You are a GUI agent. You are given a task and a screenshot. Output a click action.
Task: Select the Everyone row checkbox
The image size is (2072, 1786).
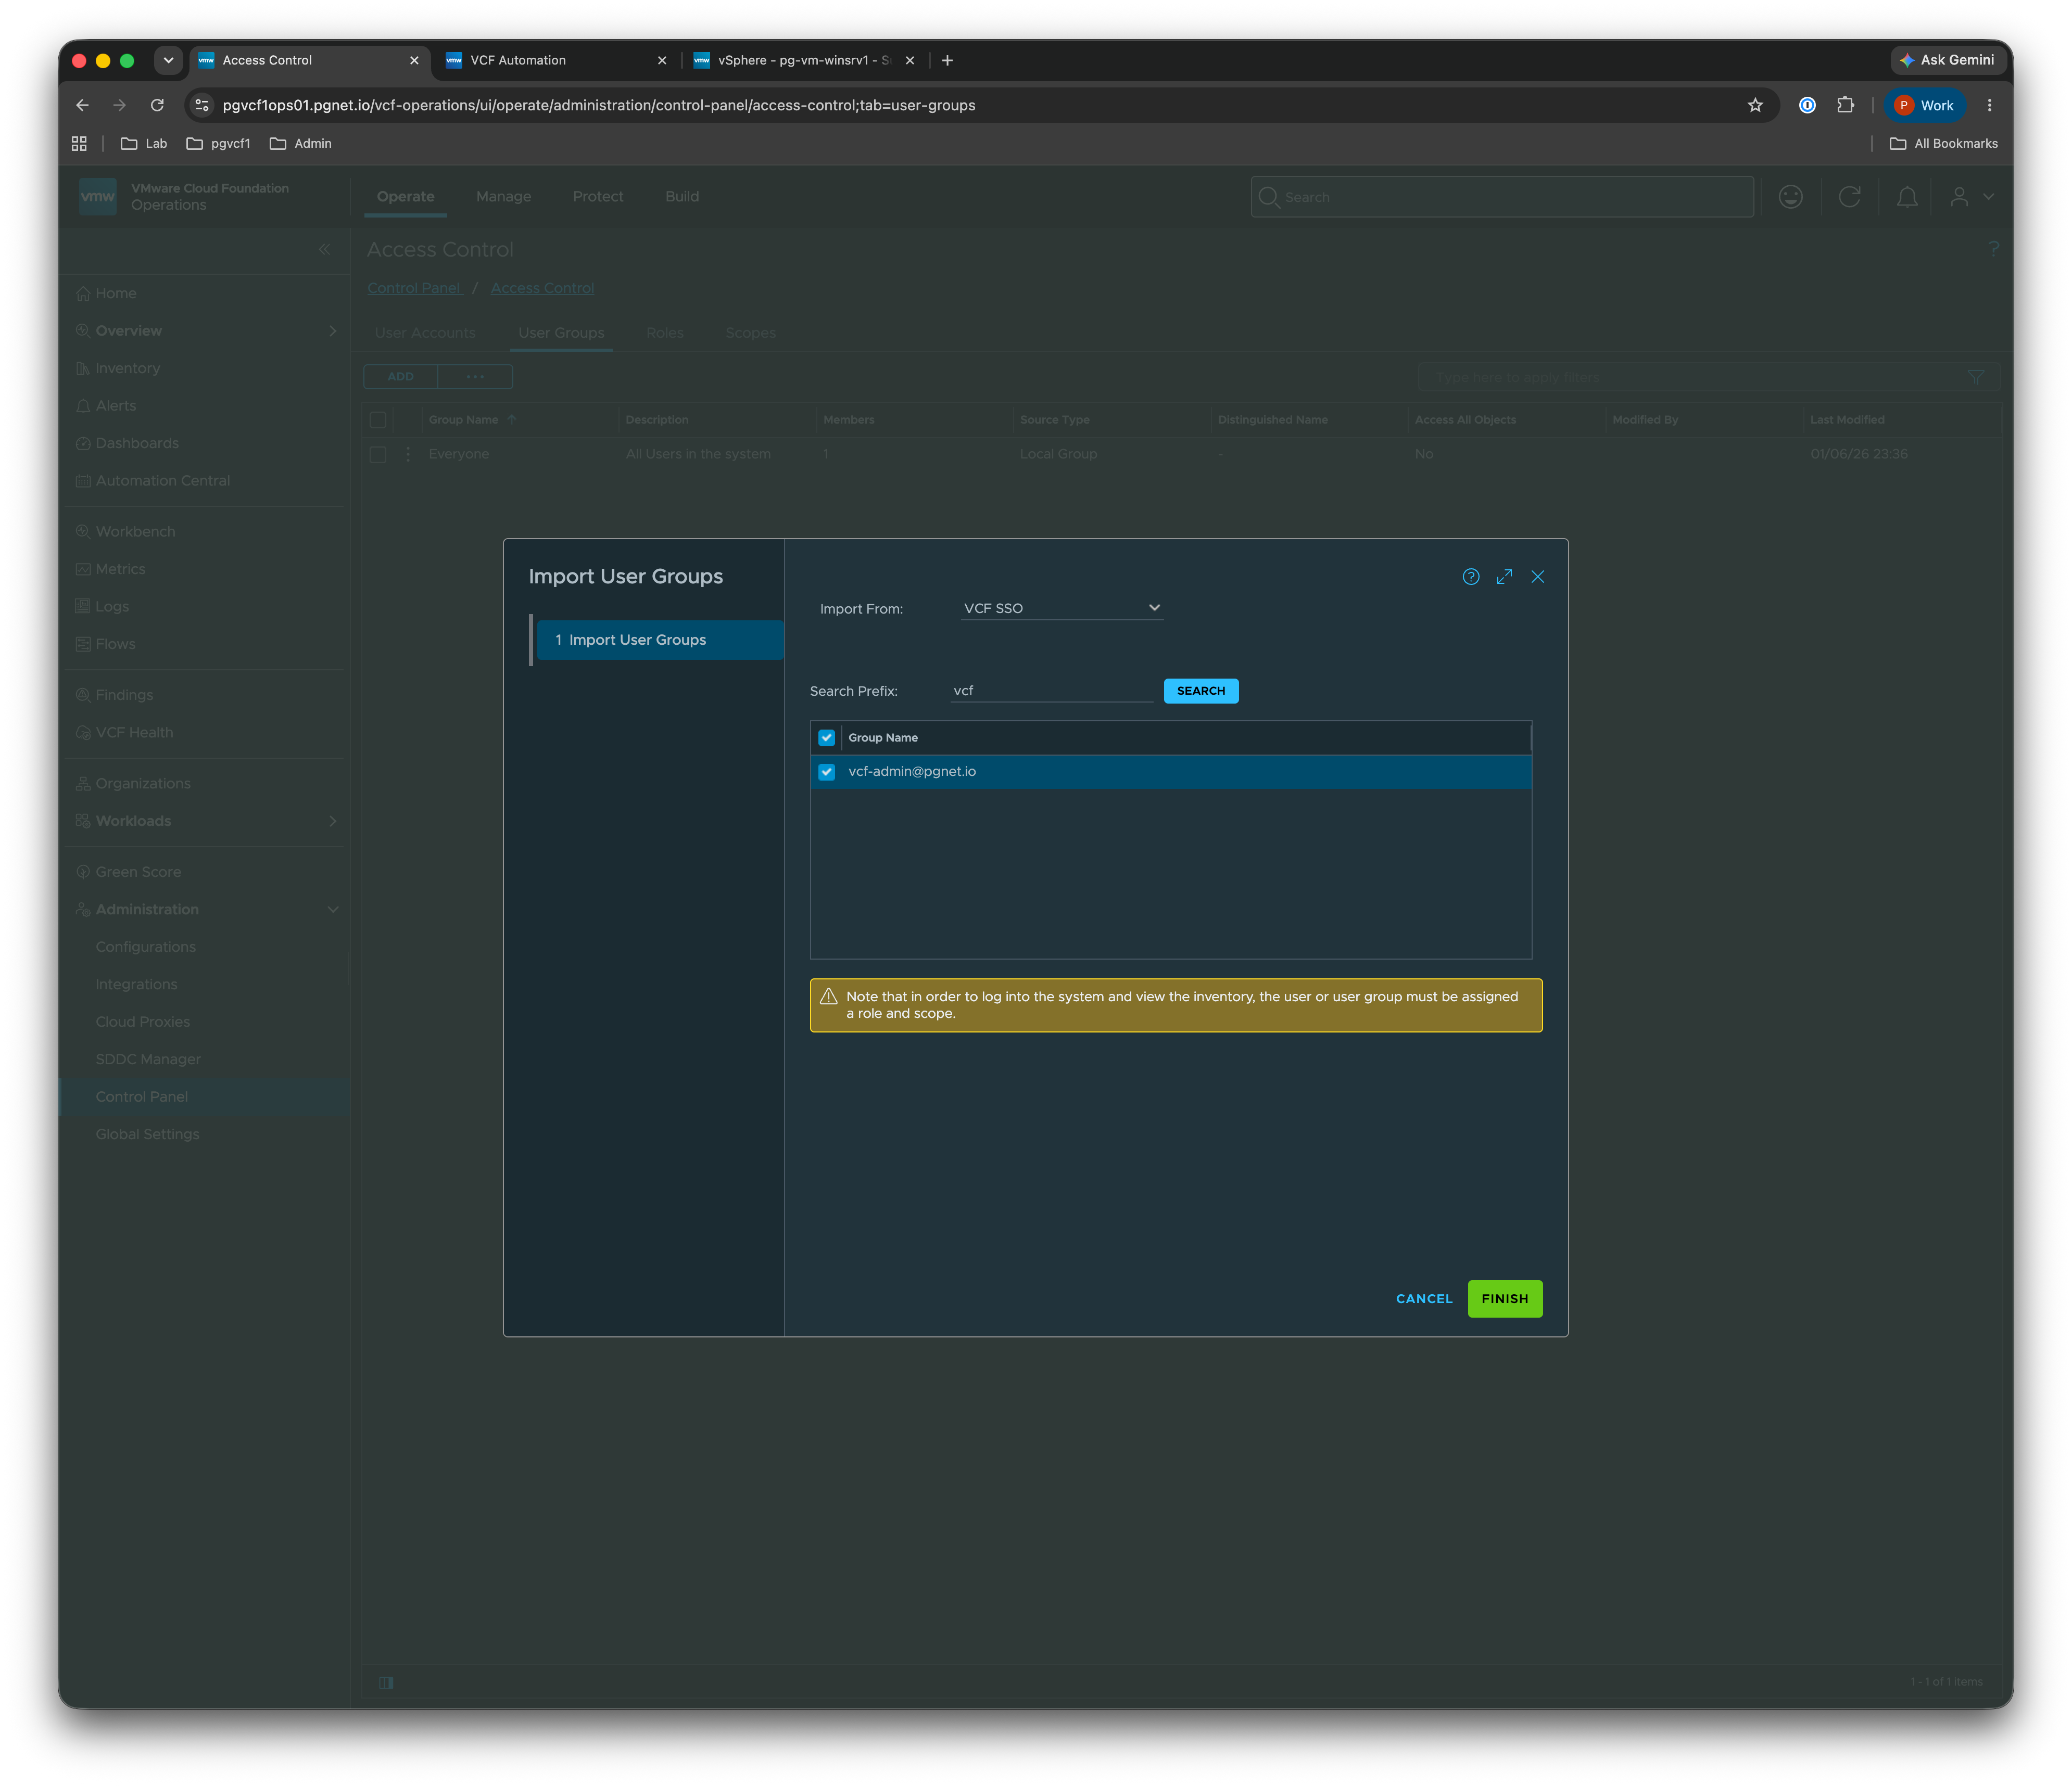coord(378,454)
